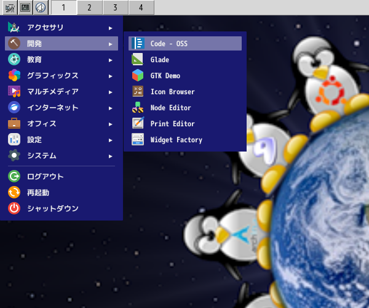The image size is (369, 308).
Task: Expand the 教育 submenu arrow
Action: [110, 60]
